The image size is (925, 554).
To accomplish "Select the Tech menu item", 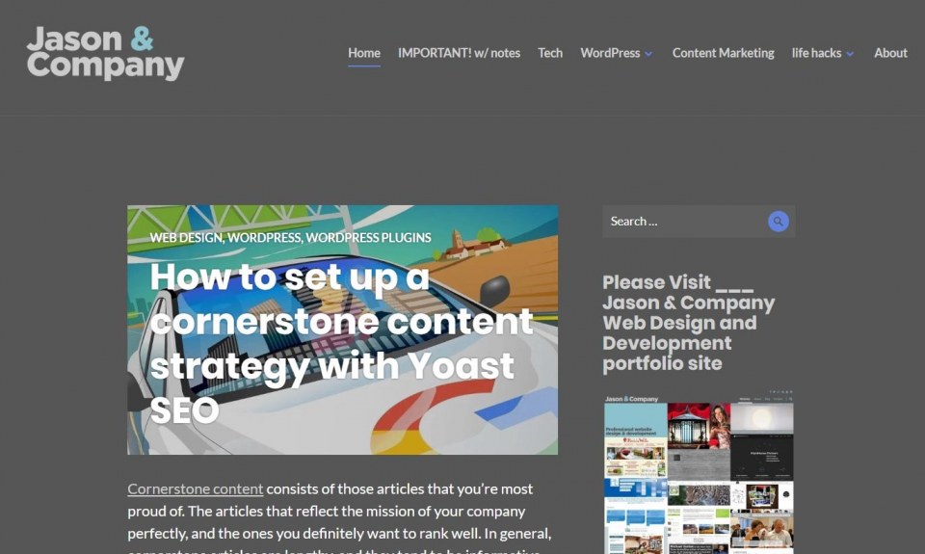I will [x=550, y=52].
